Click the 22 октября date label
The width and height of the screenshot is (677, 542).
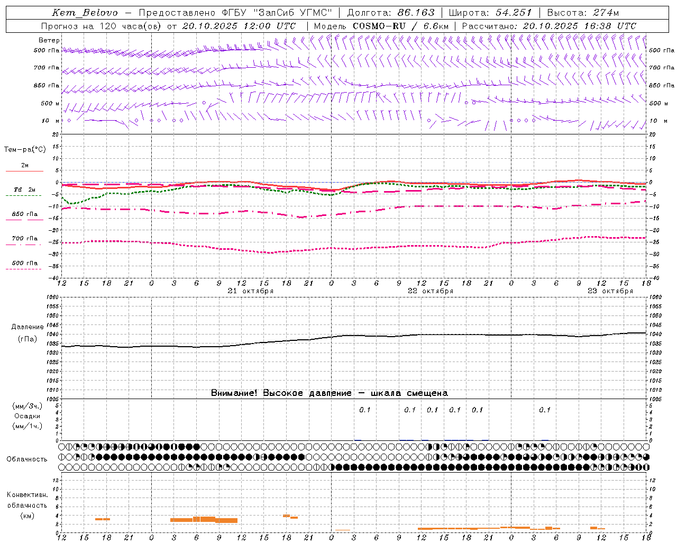[431, 291]
